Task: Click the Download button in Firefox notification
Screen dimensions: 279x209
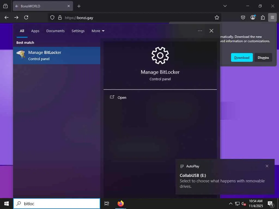Action: click(x=242, y=57)
